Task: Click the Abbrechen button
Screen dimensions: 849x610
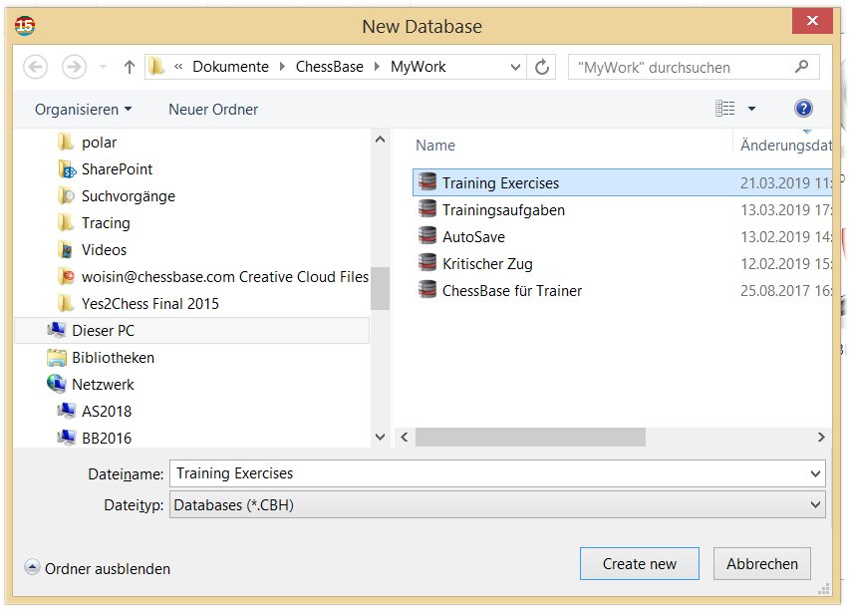Action: point(761,563)
